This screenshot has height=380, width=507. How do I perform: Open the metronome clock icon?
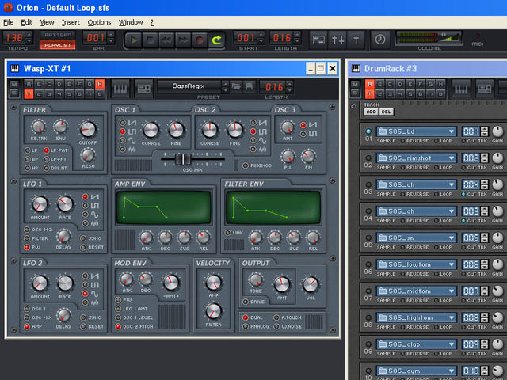pos(380,40)
